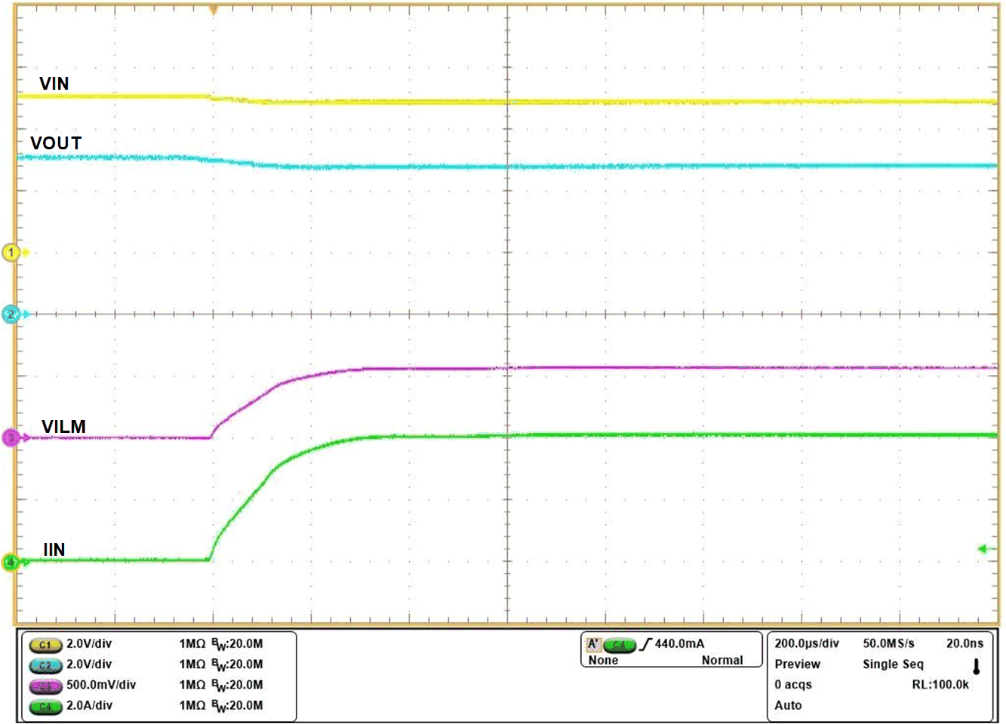Click the trigger A indicator icon

594,644
